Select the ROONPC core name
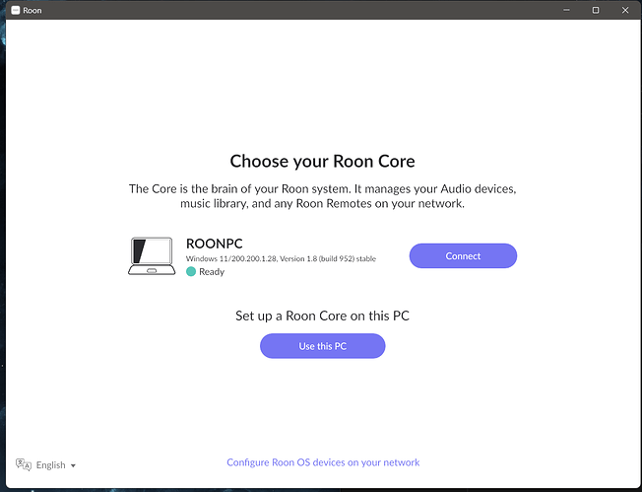Viewport: 642px width, 492px height. tap(214, 244)
